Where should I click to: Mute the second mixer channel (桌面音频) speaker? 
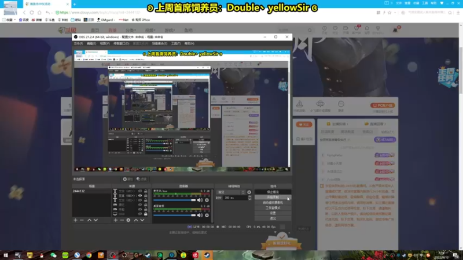coord(200,215)
